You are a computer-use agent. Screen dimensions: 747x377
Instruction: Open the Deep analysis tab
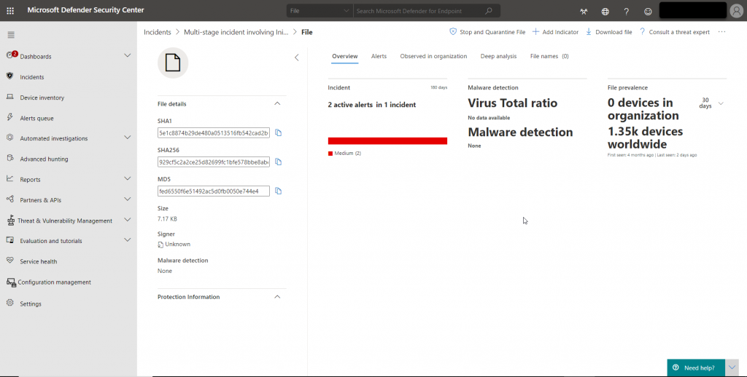(498, 56)
